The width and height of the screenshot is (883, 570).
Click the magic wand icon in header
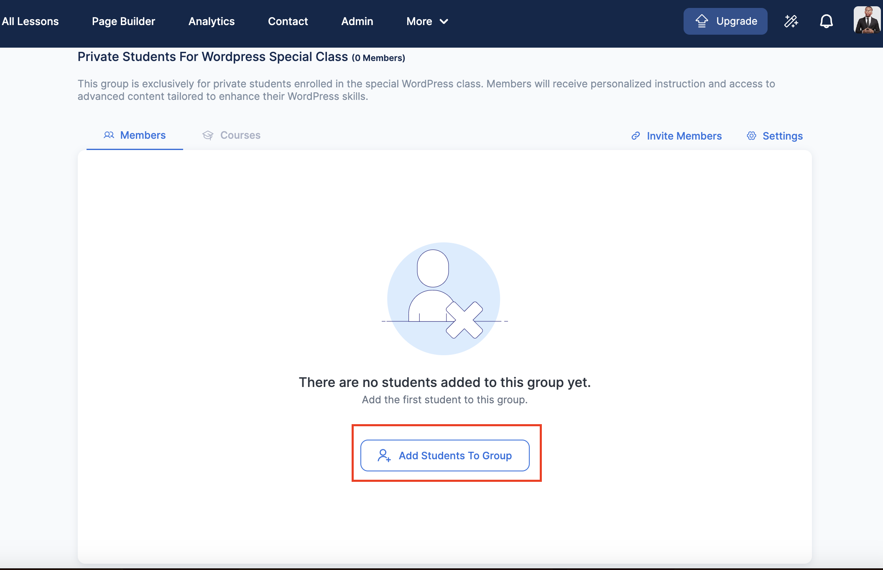click(x=791, y=21)
